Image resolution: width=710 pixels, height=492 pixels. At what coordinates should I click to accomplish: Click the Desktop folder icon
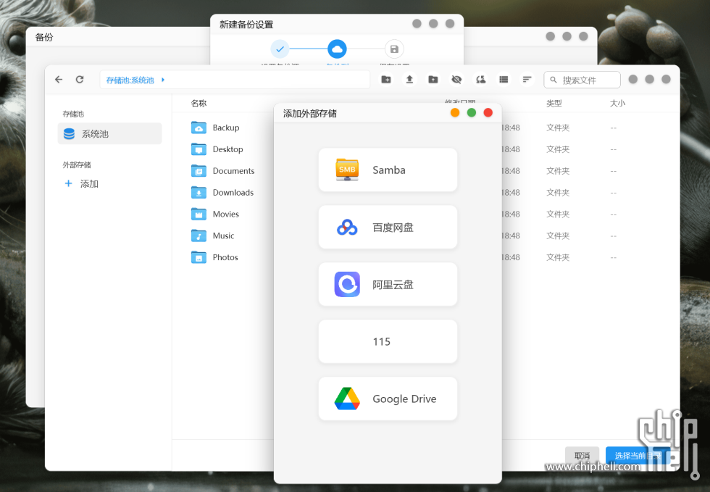(x=199, y=149)
